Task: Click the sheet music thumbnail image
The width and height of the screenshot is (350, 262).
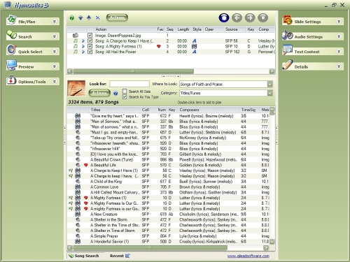Action: [x=76, y=89]
